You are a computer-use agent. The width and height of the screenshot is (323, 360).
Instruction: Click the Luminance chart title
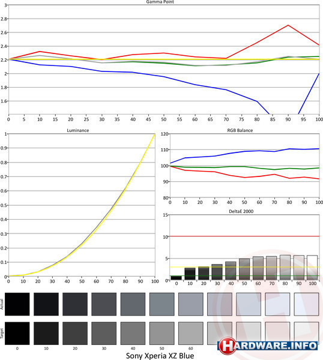click(x=78, y=130)
